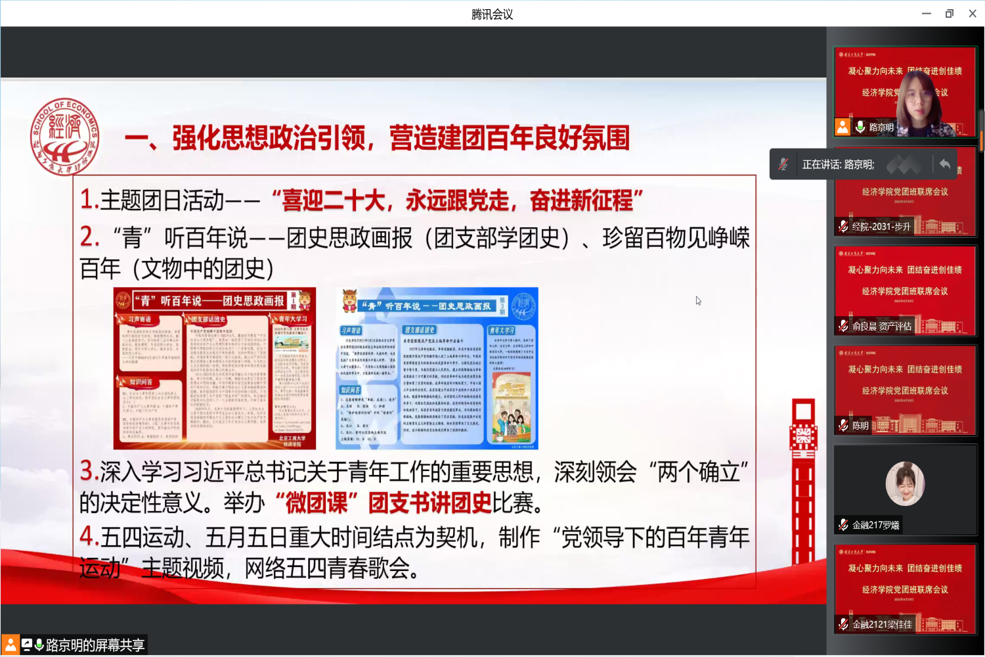
Task: Click the orange host icon on 路京明's video
Action: pos(843,127)
